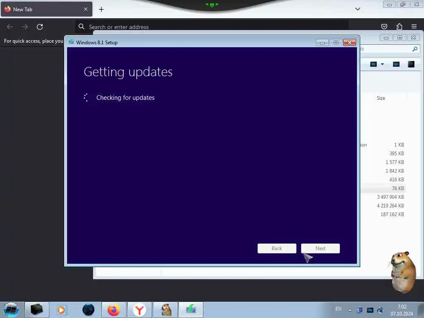This screenshot has height=318, width=424.
Task: Click Firefox back navigation arrow
Action: coord(10,27)
